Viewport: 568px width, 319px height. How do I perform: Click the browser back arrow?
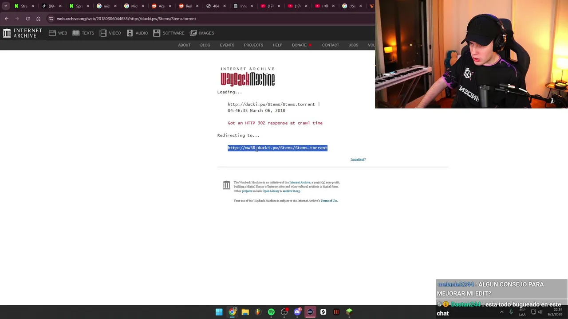pos(6,19)
